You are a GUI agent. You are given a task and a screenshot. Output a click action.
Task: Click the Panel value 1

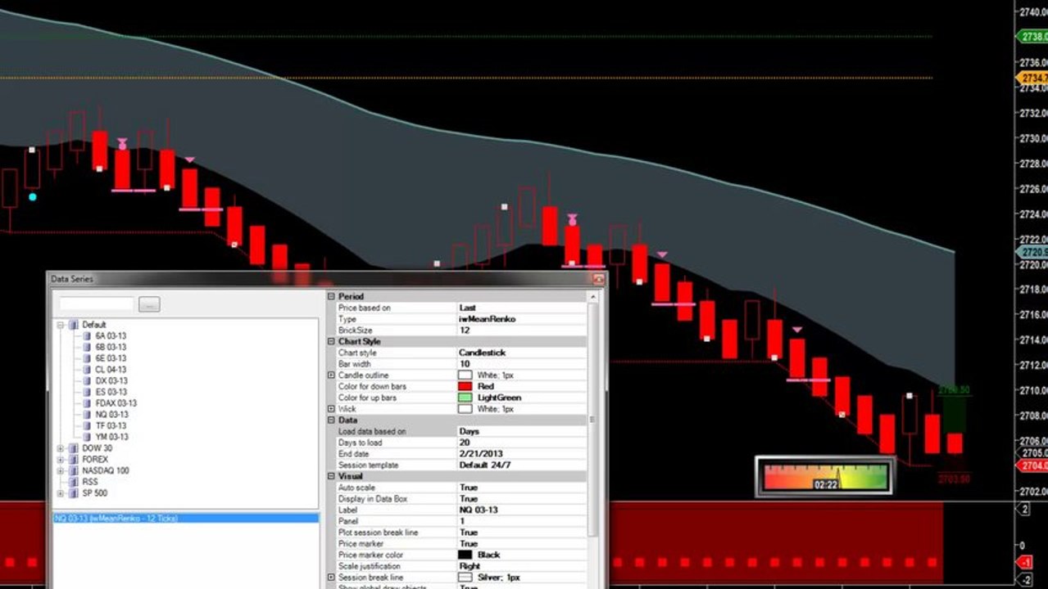(521, 521)
